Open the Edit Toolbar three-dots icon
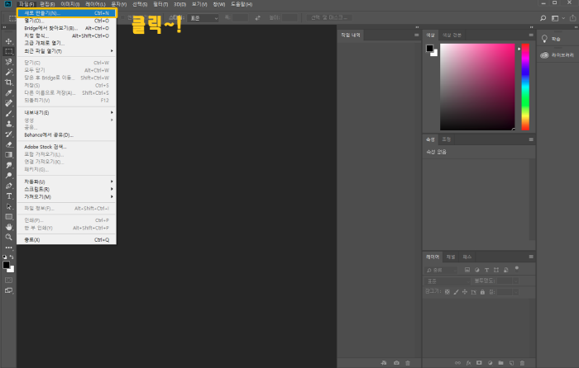The width and height of the screenshot is (579, 368). tap(8, 248)
